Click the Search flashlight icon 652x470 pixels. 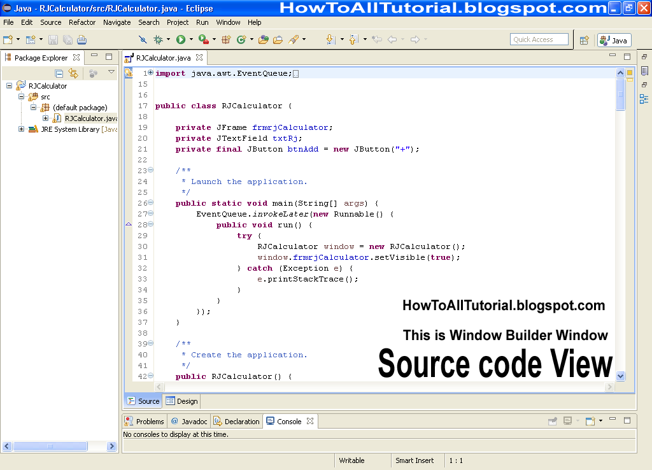294,39
